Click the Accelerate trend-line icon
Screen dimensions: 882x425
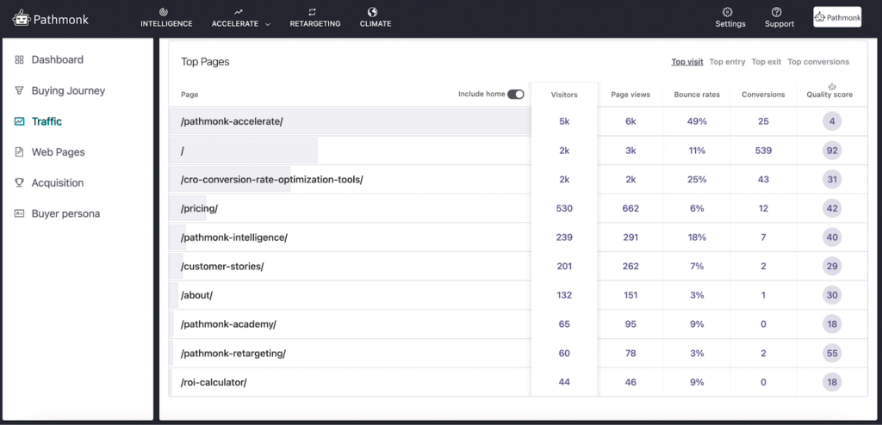click(x=239, y=12)
